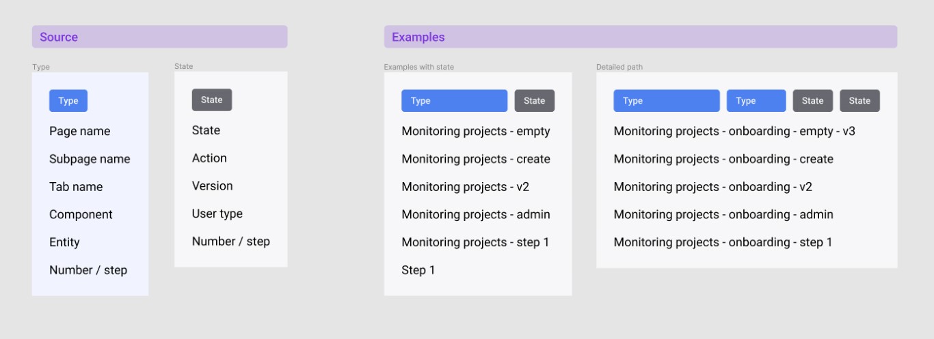
Task: Click the standalone 'Step 1' text
Action: pyautogui.click(x=418, y=270)
